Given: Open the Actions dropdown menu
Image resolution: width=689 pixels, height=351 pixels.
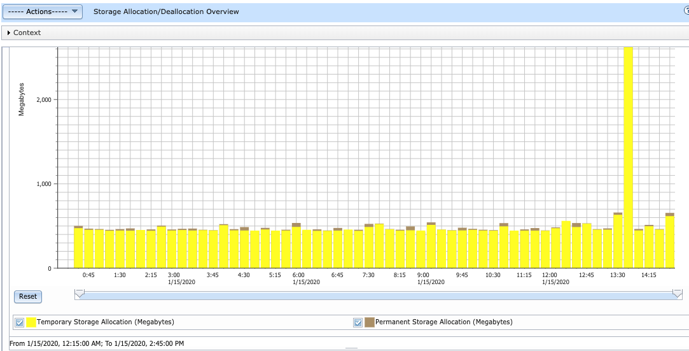Looking at the screenshot, I should coord(43,11).
